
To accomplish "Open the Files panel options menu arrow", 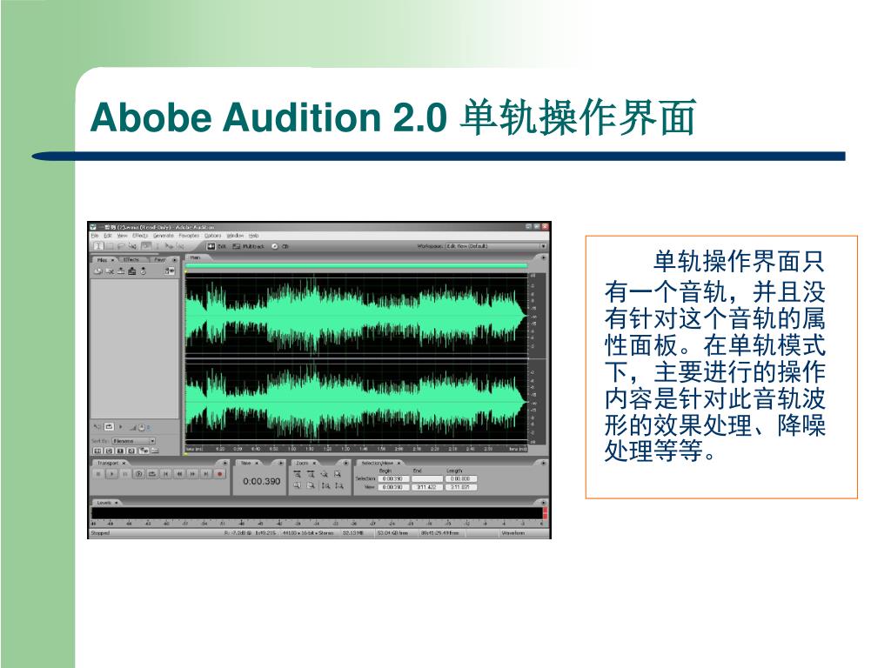I will [174, 260].
